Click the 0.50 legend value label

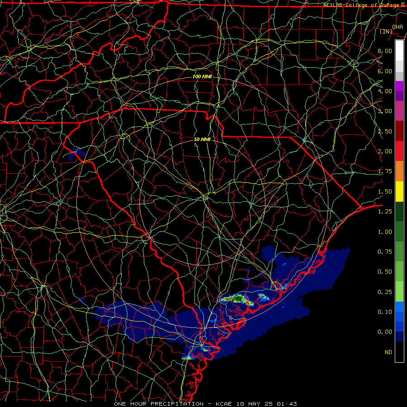385,272
